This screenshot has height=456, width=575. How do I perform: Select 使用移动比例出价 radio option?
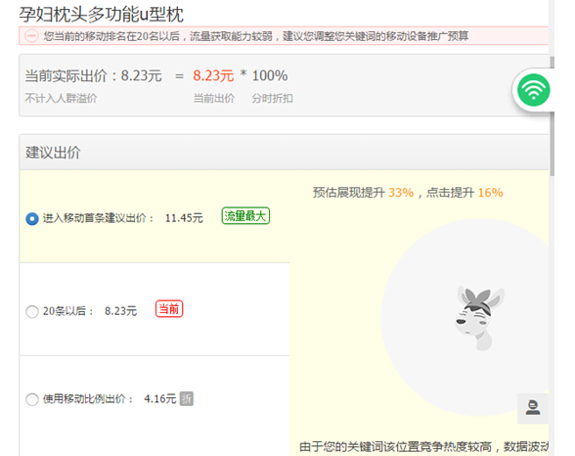(x=32, y=399)
